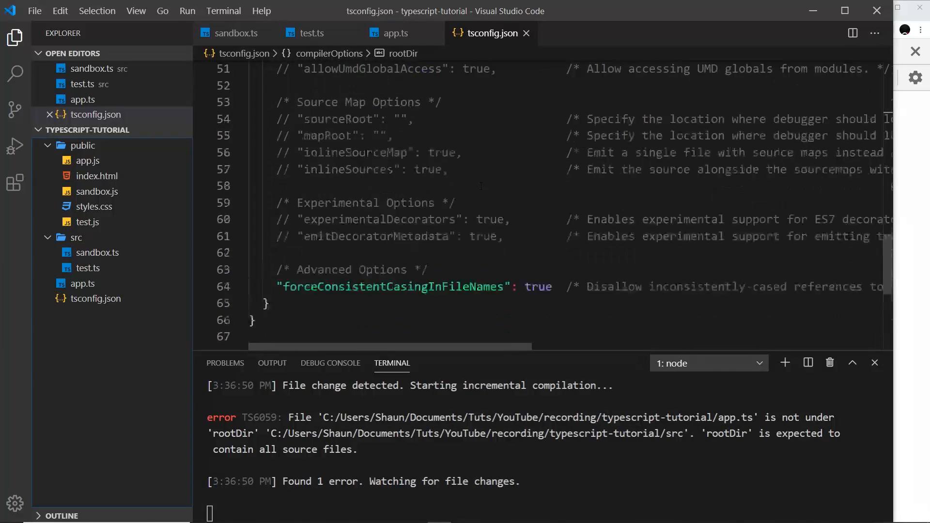930x523 pixels.
Task: Click the X button in right side window
Action: coord(915,51)
